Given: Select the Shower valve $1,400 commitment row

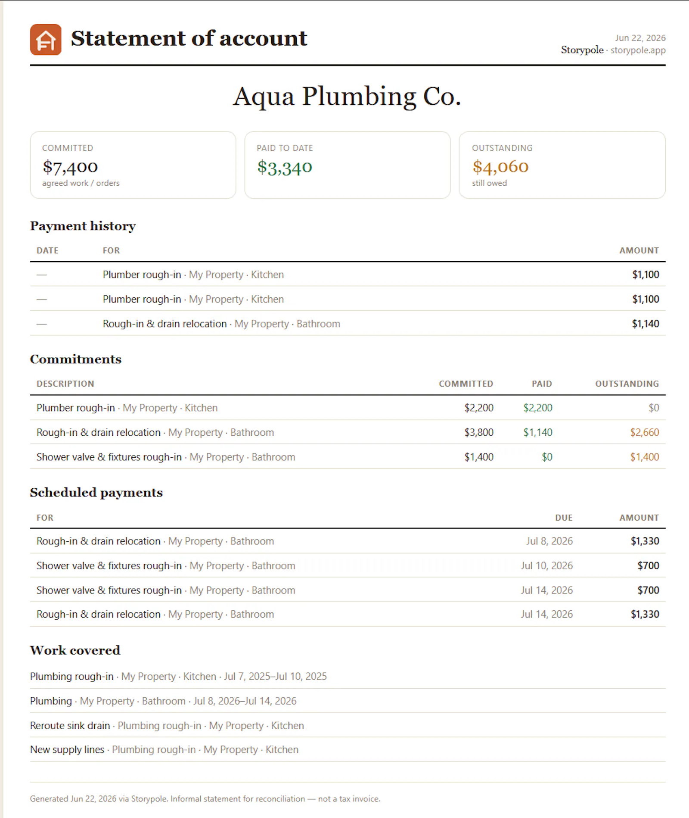Looking at the screenshot, I should [x=348, y=457].
